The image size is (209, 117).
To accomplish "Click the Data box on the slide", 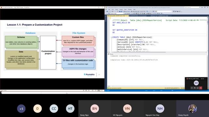I will 21,59.
